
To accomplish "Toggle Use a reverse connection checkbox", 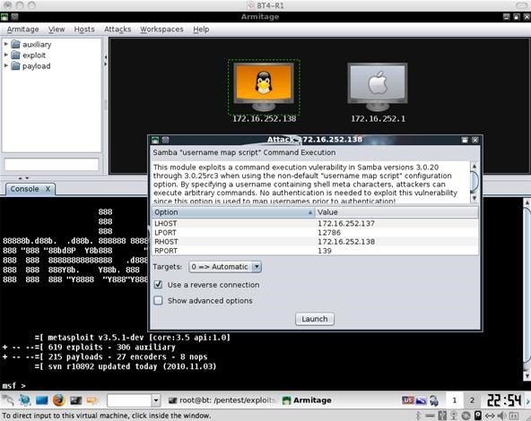I will [158, 285].
